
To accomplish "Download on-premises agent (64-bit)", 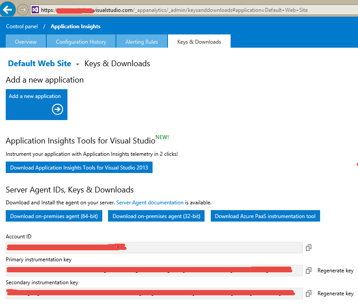I will [x=54, y=216].
